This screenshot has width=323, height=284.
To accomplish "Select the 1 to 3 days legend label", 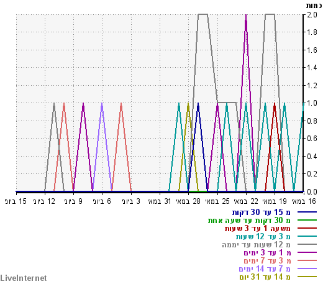I will coord(267,252).
